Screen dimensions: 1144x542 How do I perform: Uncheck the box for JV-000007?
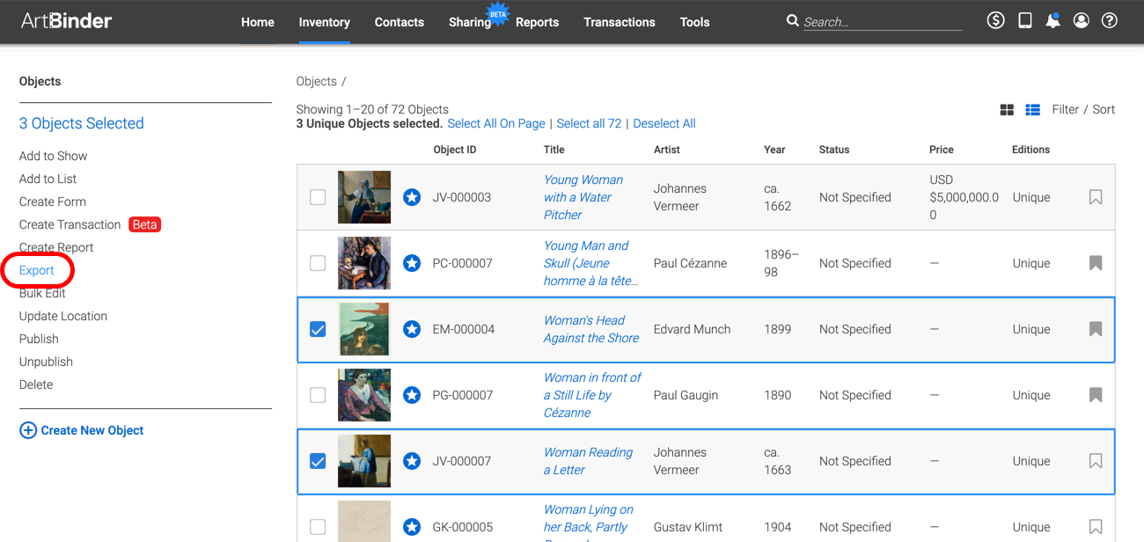pyautogui.click(x=318, y=461)
